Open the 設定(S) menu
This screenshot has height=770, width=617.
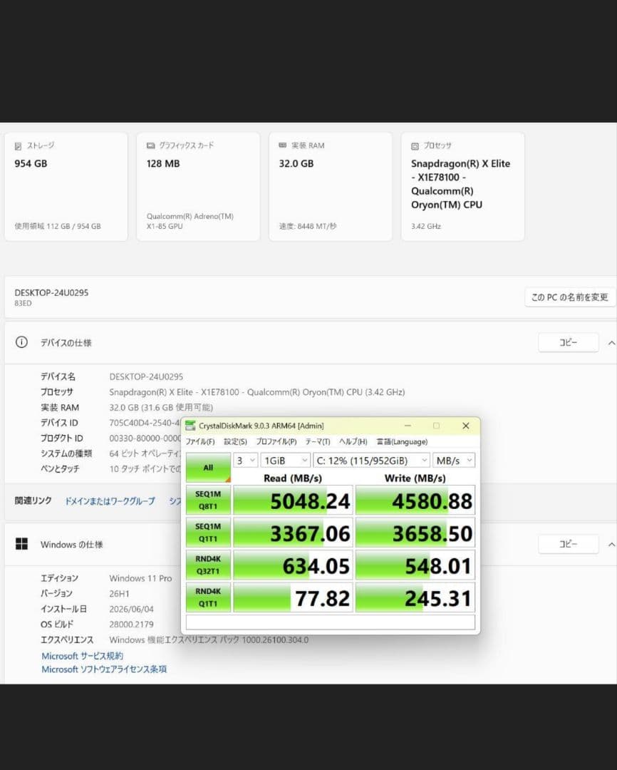[235, 441]
